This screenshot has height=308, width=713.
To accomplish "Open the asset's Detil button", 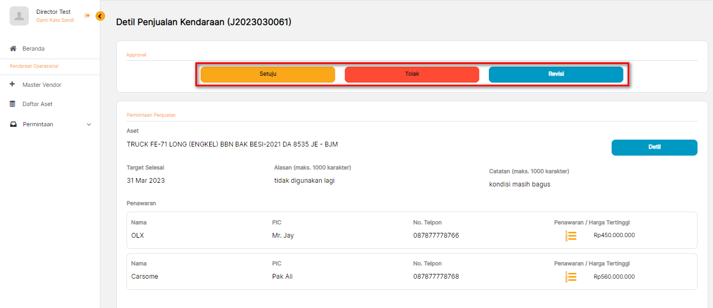I will coord(654,147).
